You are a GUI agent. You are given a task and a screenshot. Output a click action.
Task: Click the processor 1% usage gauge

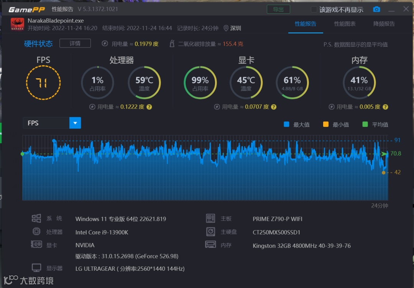[97, 83]
